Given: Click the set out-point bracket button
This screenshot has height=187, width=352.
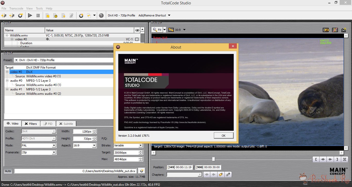Looking at the screenshot, I should pos(337,159).
